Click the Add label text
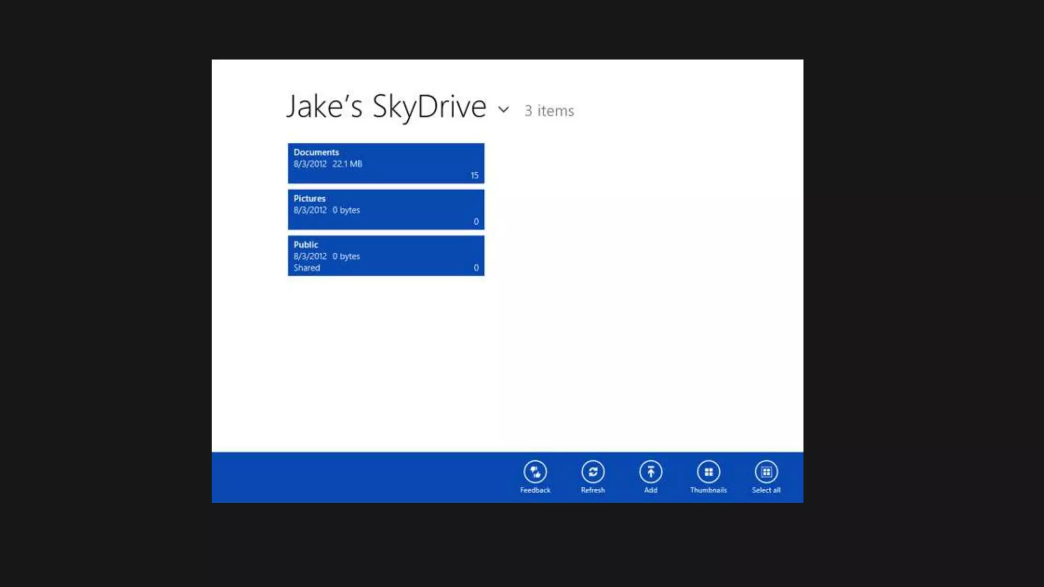The image size is (1044, 587). click(650, 490)
